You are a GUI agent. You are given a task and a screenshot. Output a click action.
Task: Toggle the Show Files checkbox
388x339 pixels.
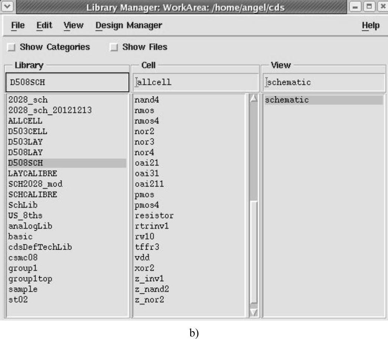(x=115, y=47)
